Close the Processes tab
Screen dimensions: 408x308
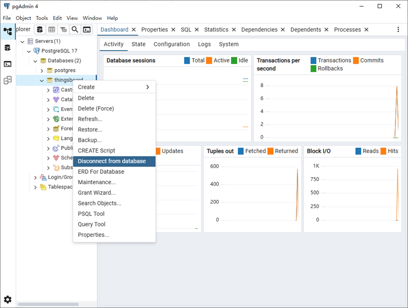(366, 30)
